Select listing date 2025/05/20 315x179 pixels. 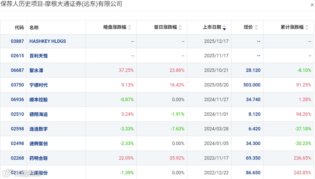(216, 85)
